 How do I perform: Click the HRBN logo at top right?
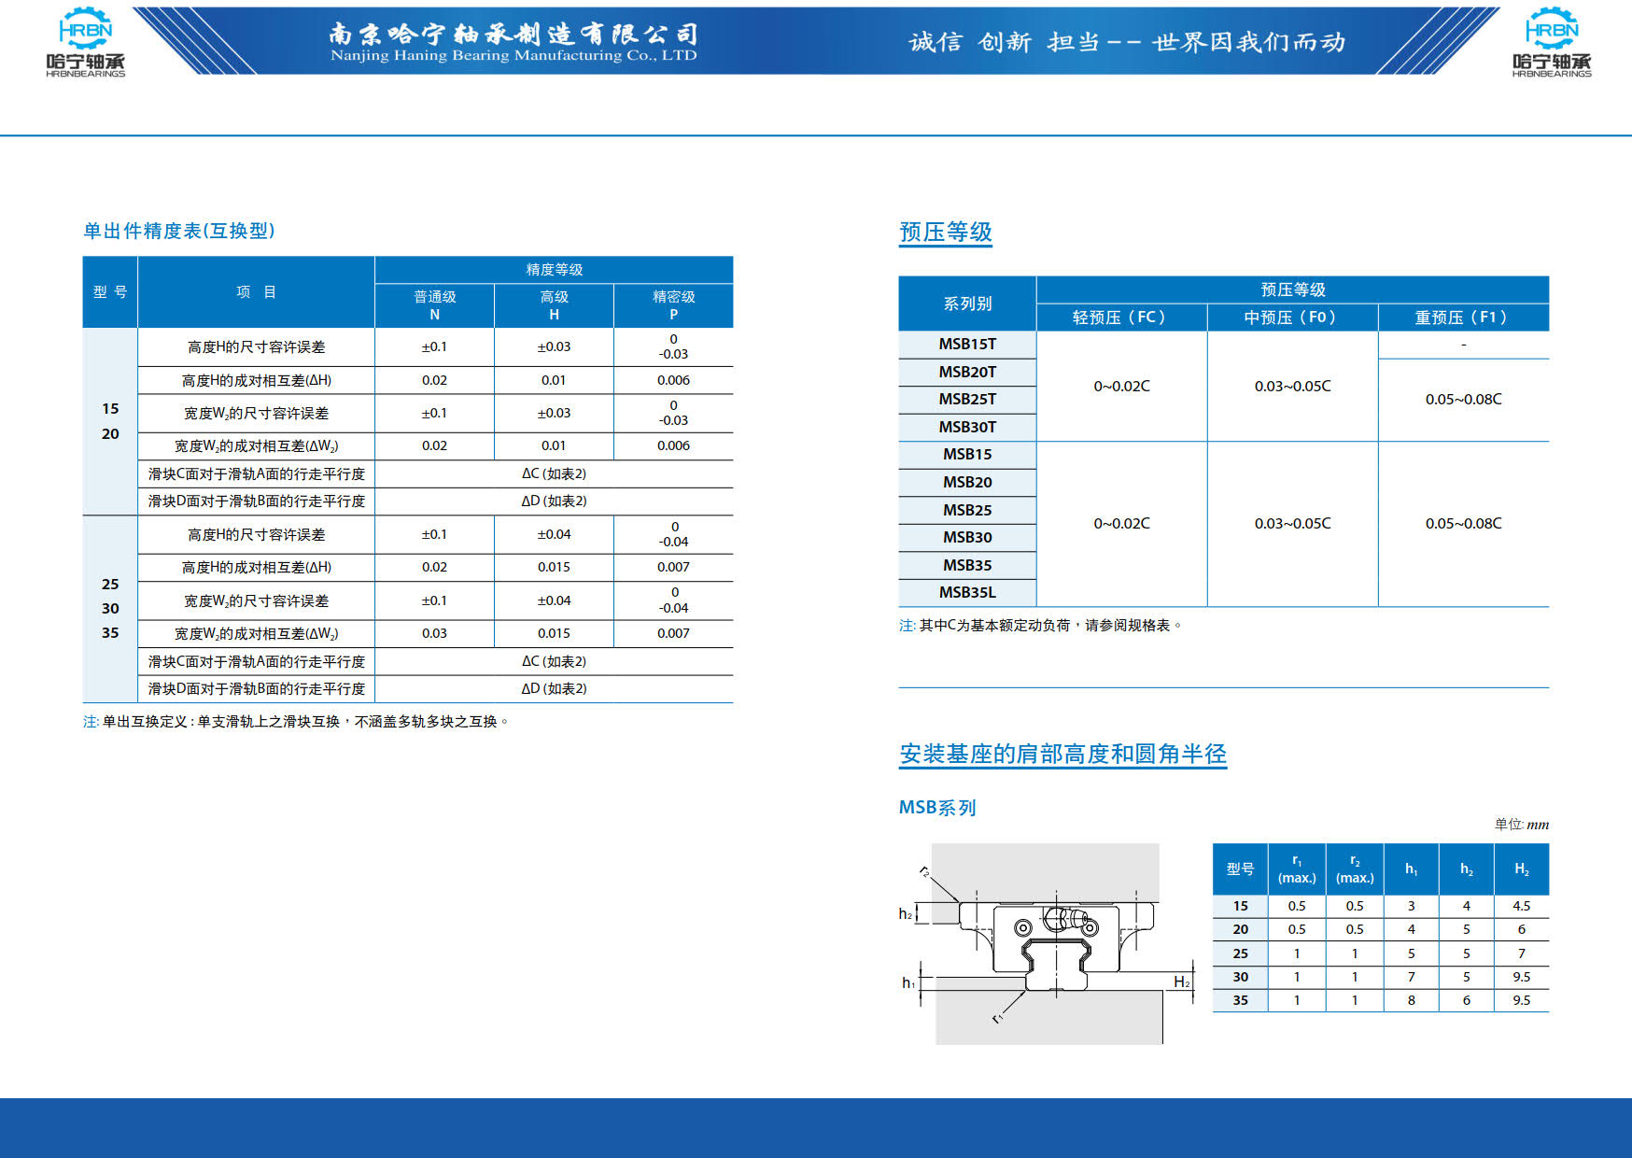1552,42
